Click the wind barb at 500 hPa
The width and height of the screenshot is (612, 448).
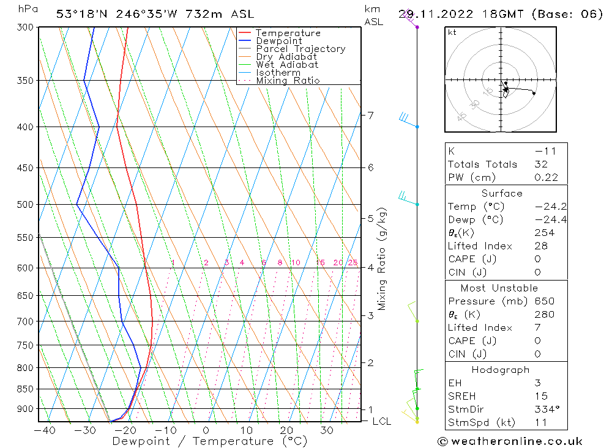408,198
